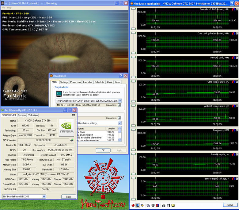Click the Setup button in Hardware monitoring
This screenshot has width=239, height=210.
(230, 205)
